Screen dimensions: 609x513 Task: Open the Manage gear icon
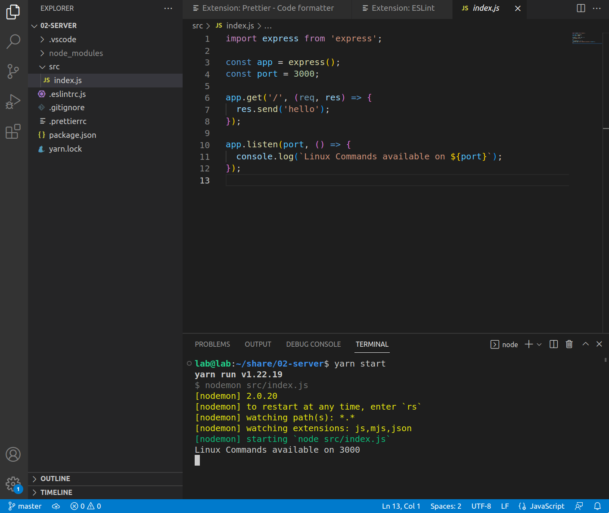pyautogui.click(x=13, y=484)
